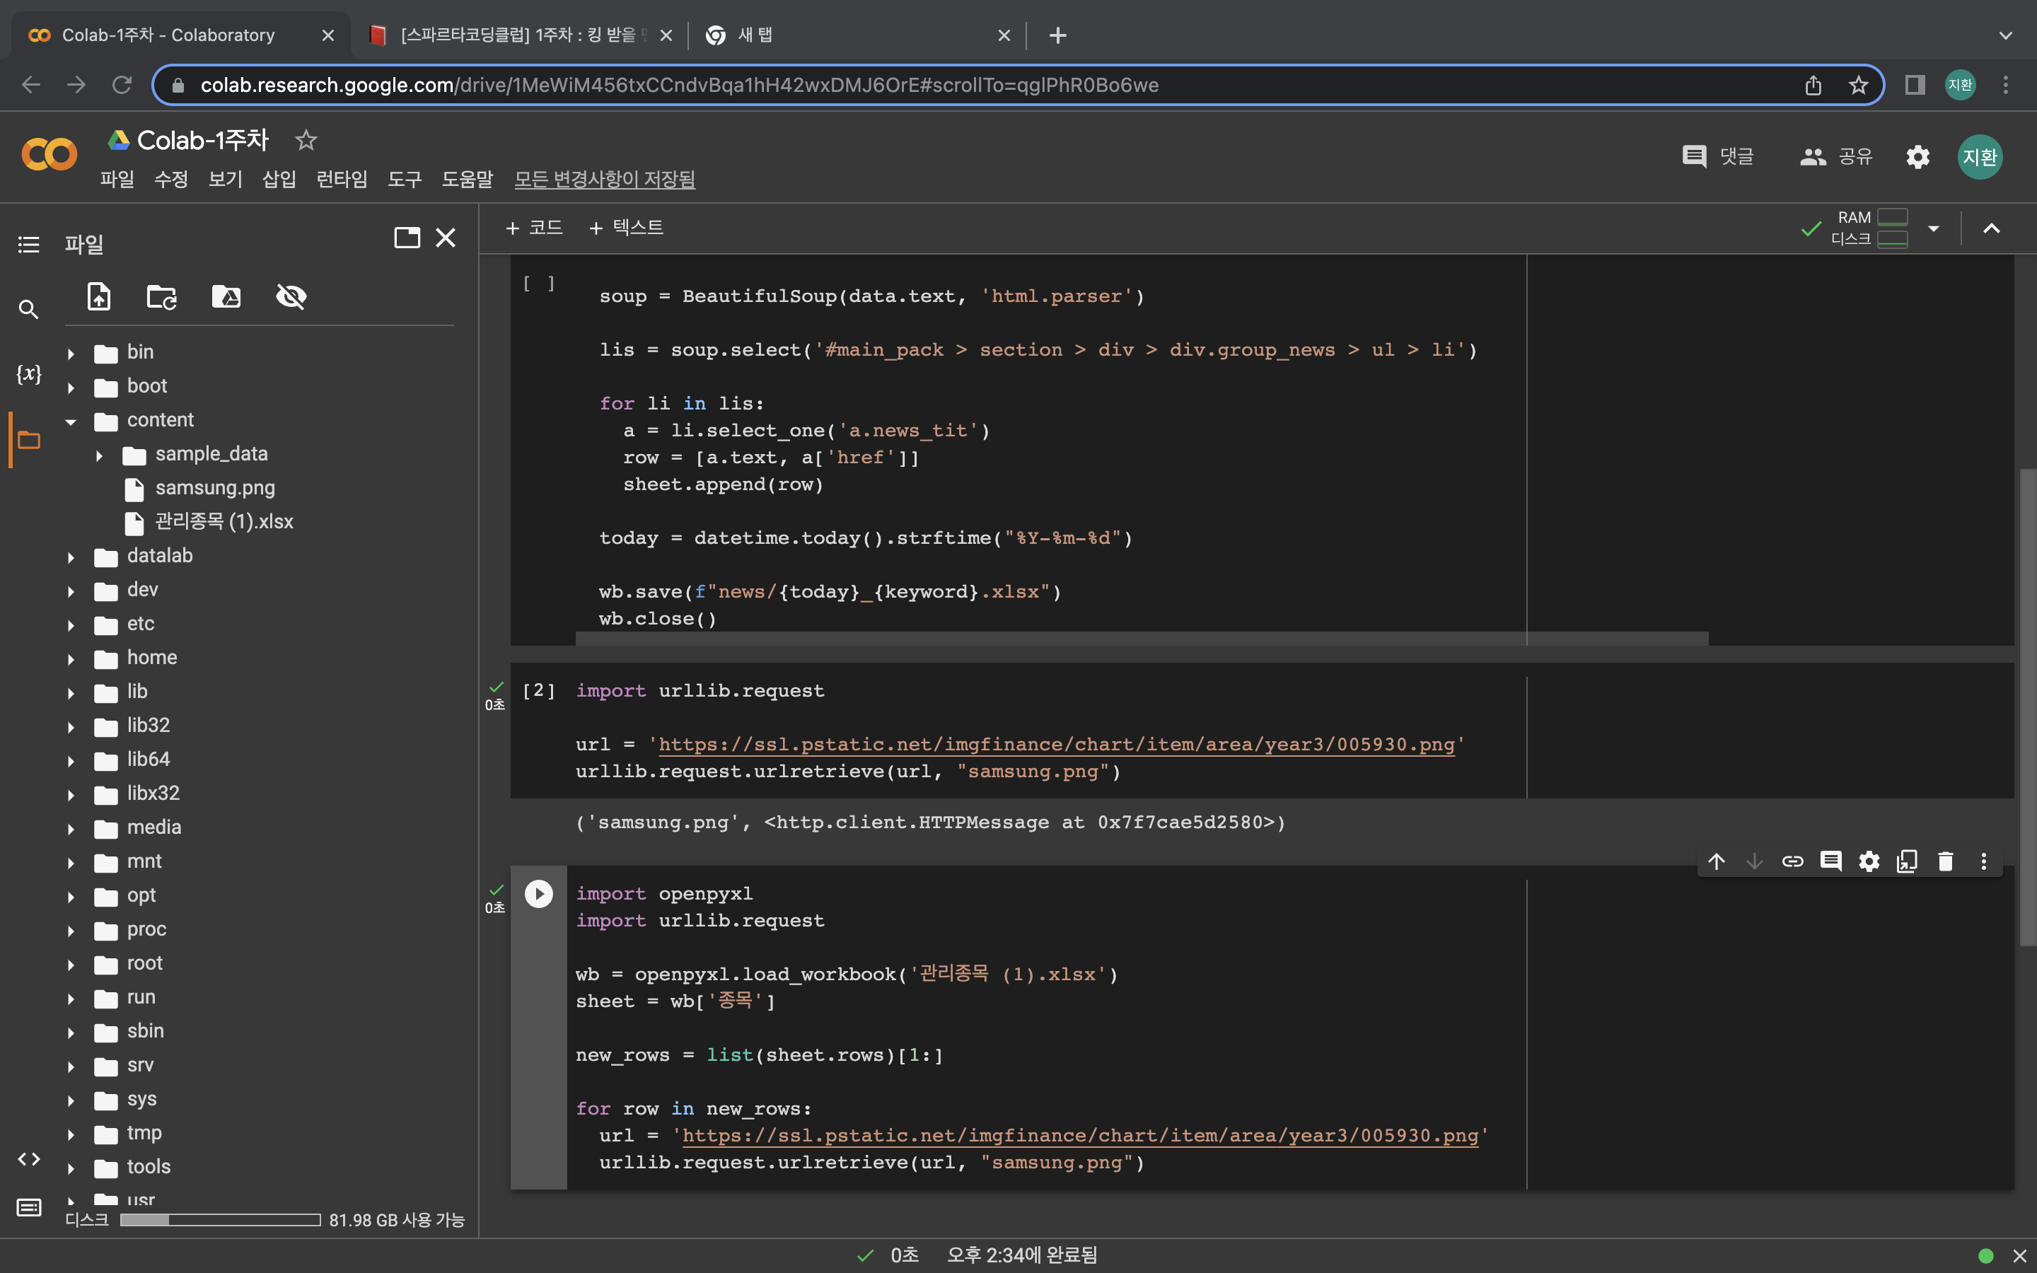Delete cell with trash icon
The width and height of the screenshot is (2037, 1273).
pos(1945,861)
